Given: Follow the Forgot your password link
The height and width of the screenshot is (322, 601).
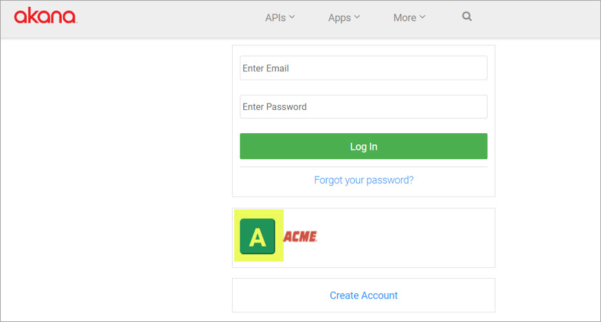Looking at the screenshot, I should coord(364,180).
